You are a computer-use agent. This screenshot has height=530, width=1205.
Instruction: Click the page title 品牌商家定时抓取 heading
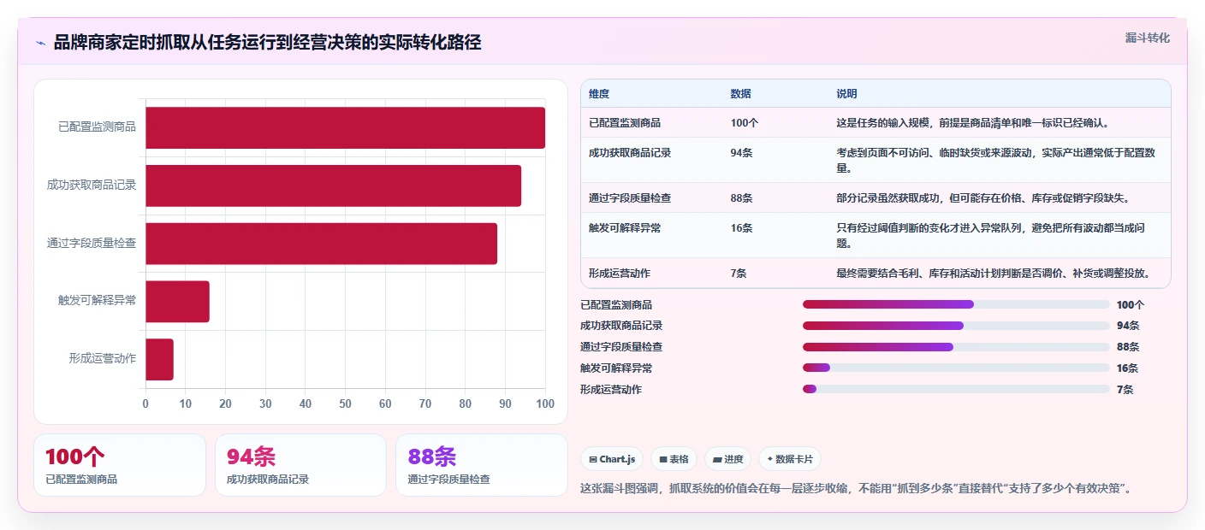coord(267,43)
